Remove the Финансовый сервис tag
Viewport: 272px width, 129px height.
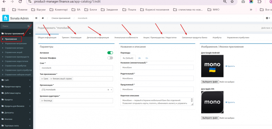point(51,79)
